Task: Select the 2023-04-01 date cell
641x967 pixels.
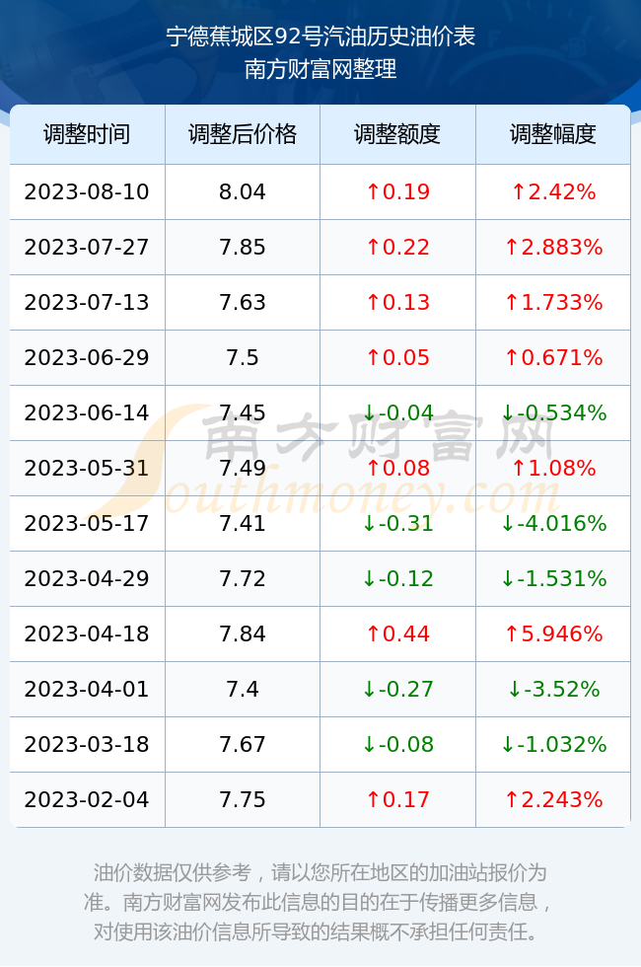Action: click(x=87, y=689)
